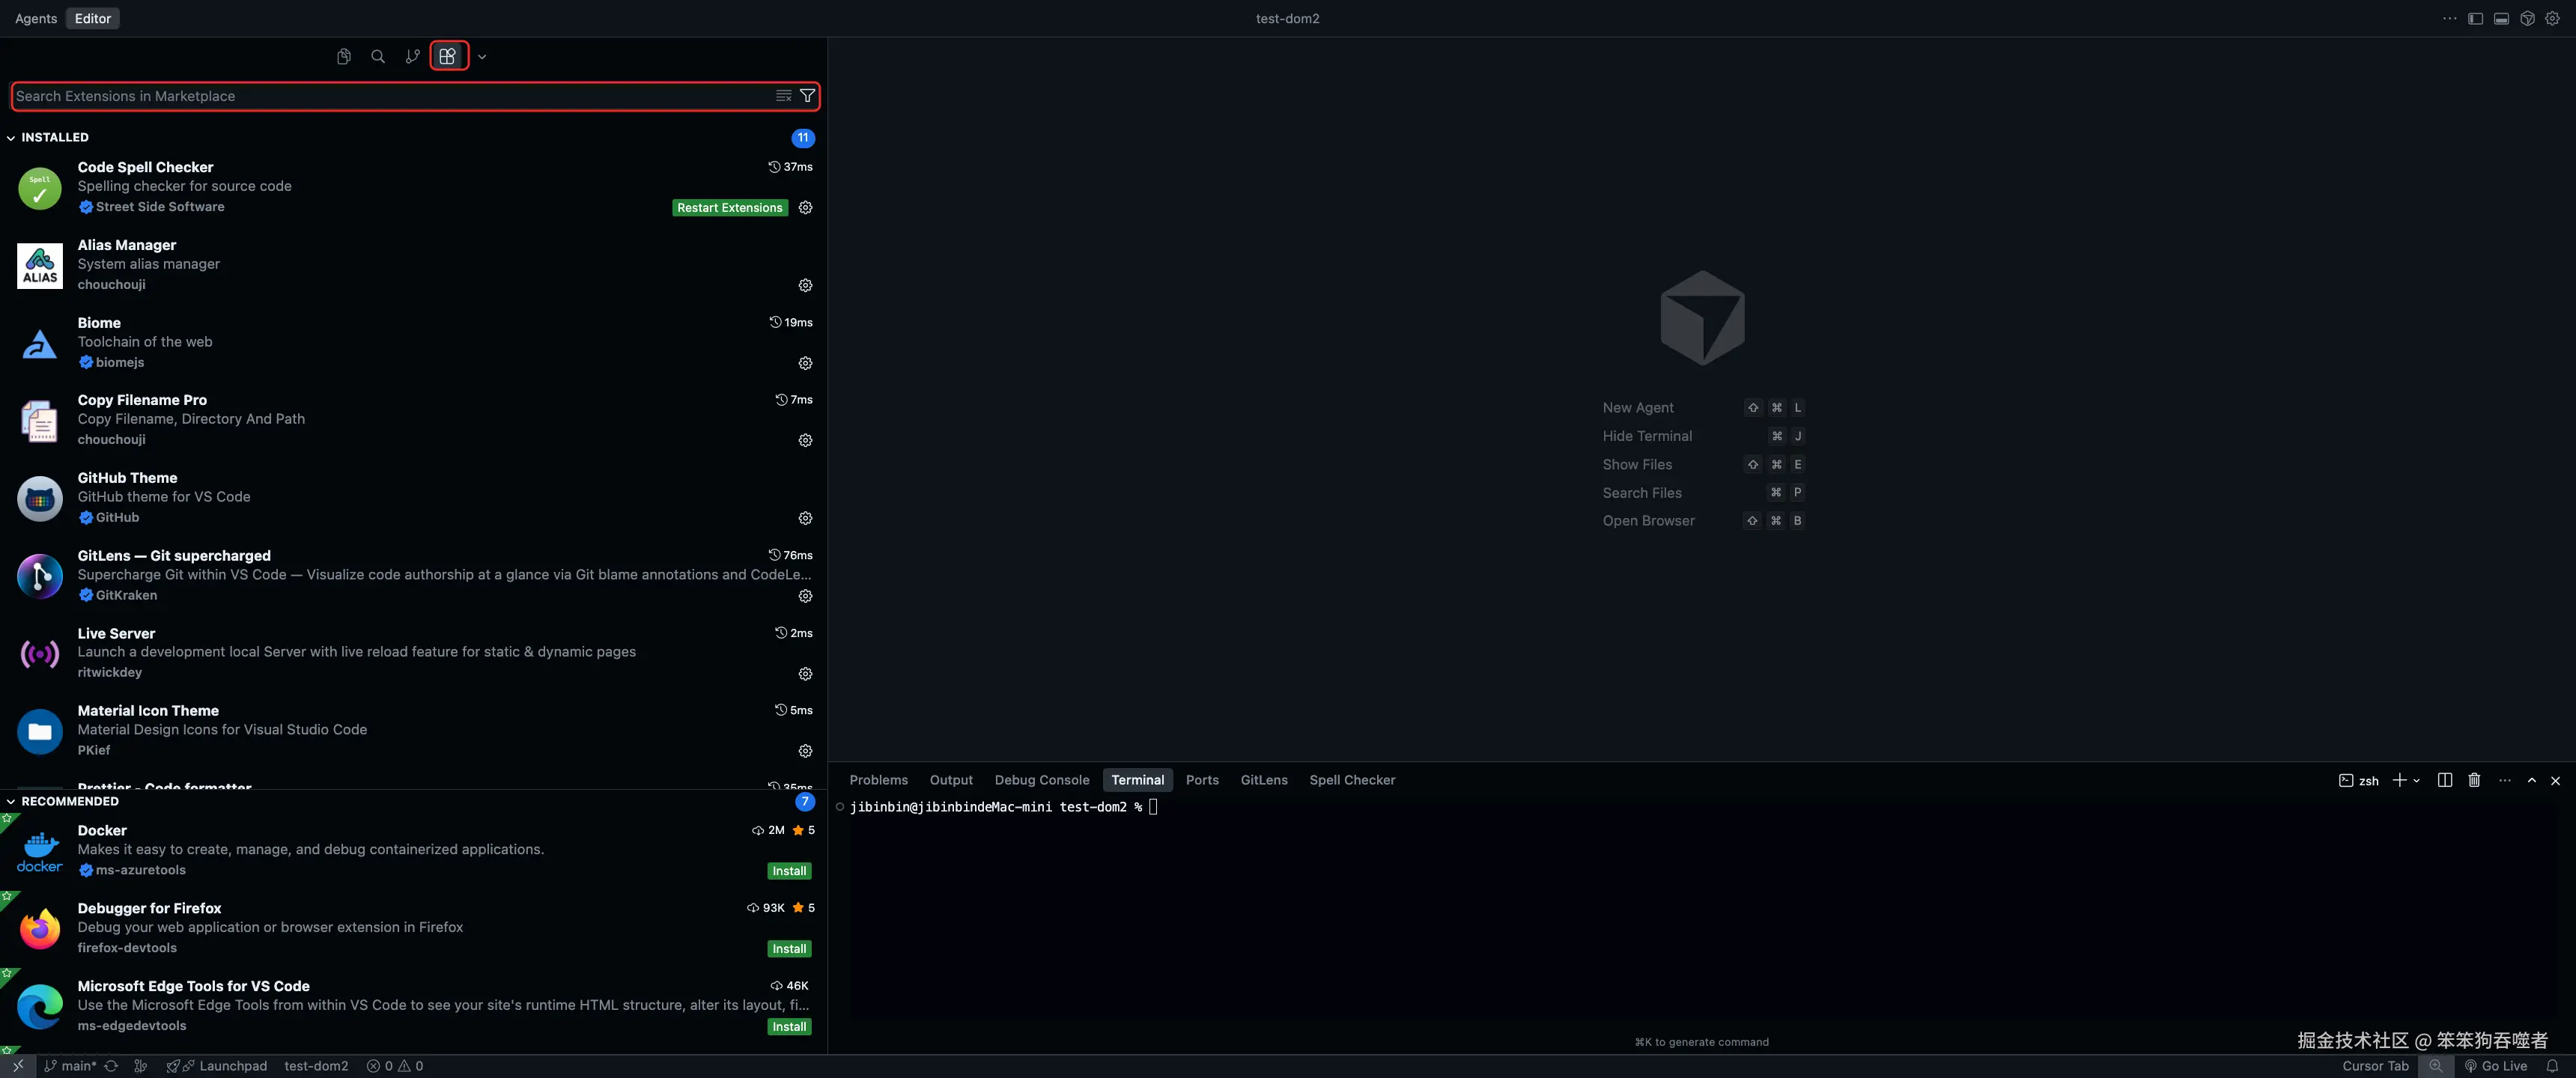
Task: Switch to the Agents mode tab
Action: [x=36, y=19]
